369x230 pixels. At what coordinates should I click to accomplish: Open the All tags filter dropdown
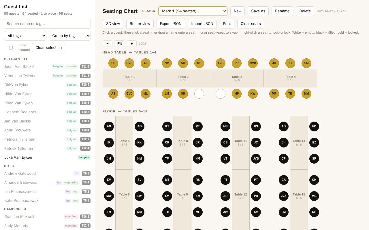pyautogui.click(x=25, y=36)
